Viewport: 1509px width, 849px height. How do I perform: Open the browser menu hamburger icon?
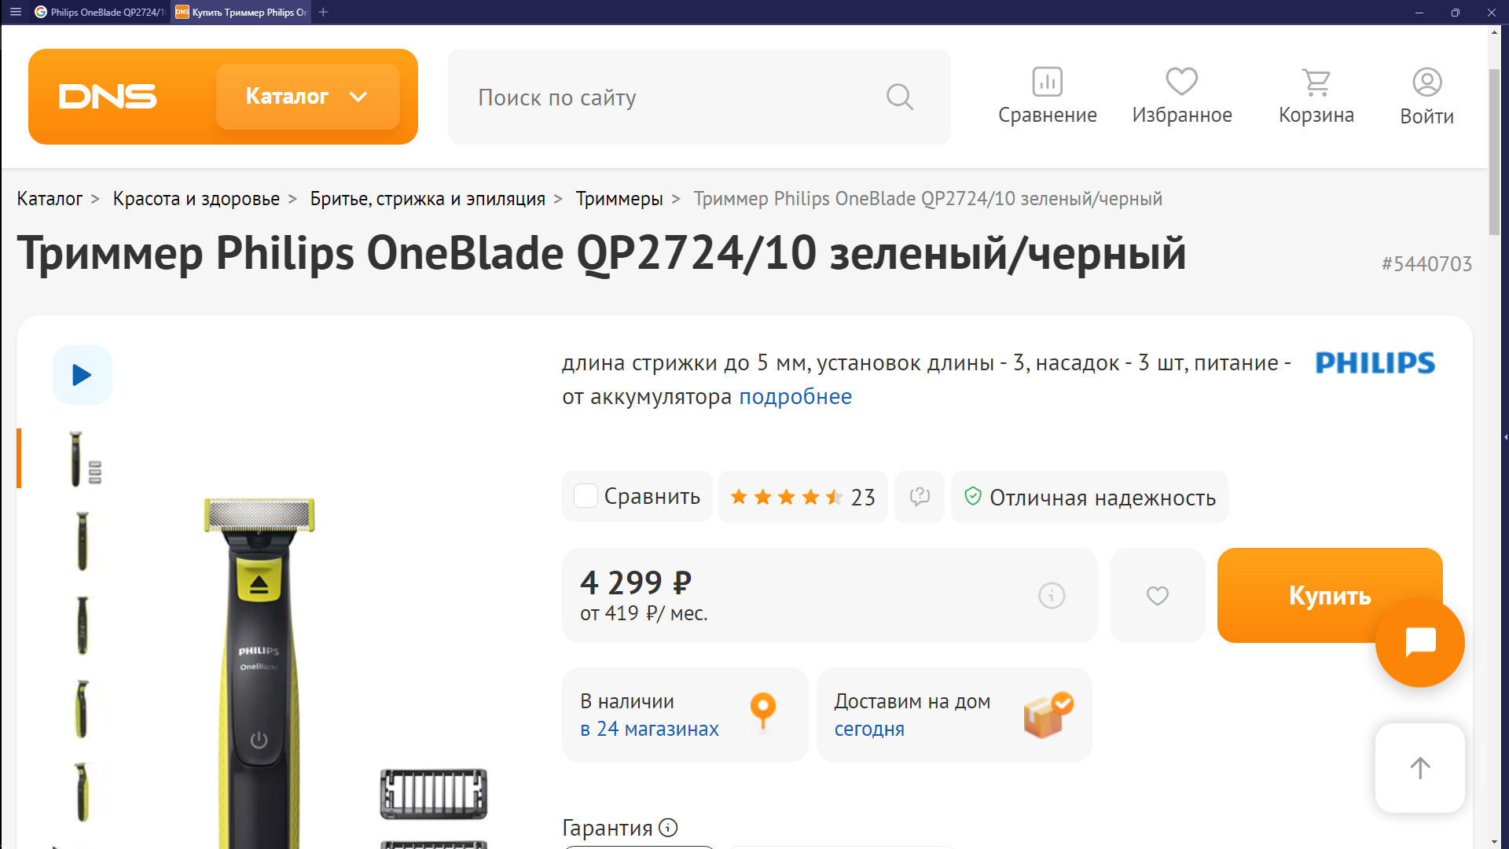point(16,12)
